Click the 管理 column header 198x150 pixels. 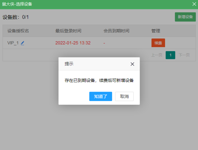pyautogui.click(x=156, y=31)
